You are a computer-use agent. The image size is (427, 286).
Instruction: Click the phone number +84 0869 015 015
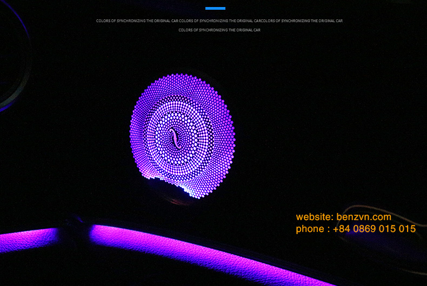374,229
